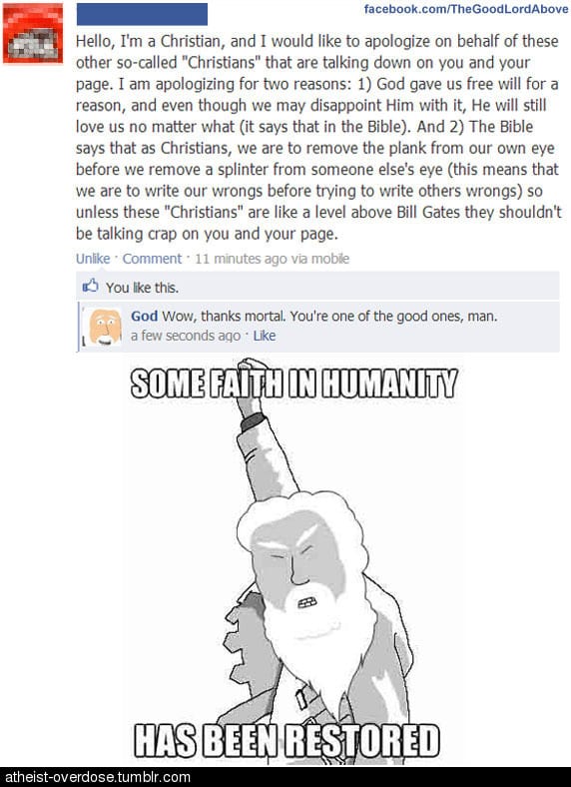Click God's cartoon avatar beside the comment
Image resolution: width=571 pixels, height=787 pixels.
(x=106, y=327)
